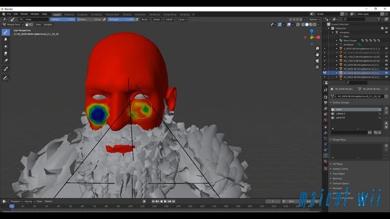390x219 pixels.
Task: Open the Material properties tab
Action: point(325,162)
